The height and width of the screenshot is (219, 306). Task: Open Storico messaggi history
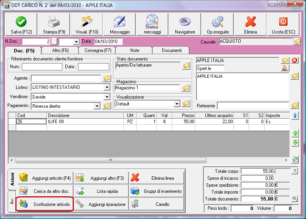click(x=152, y=24)
